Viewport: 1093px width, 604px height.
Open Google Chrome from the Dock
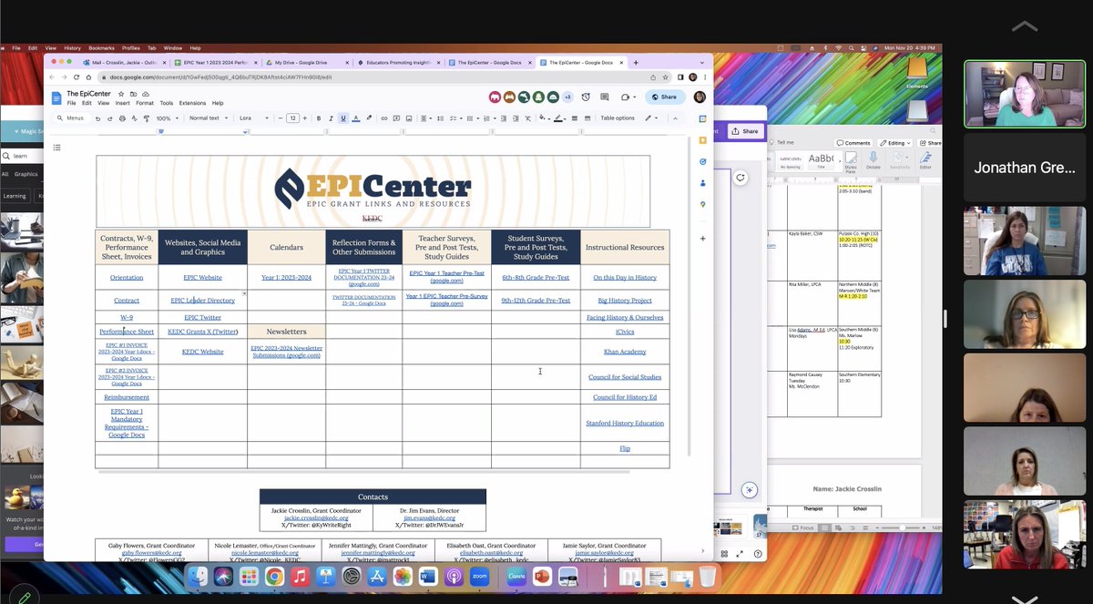tap(274, 577)
